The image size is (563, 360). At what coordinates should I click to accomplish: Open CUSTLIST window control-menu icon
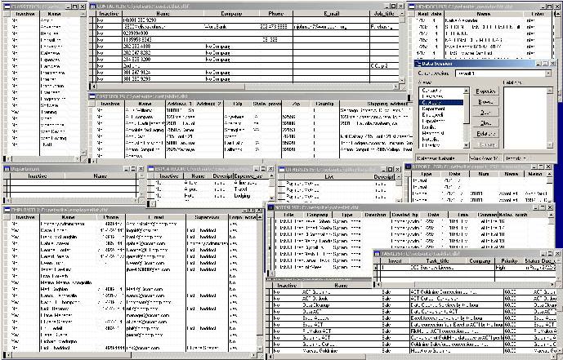[x=92, y=96]
